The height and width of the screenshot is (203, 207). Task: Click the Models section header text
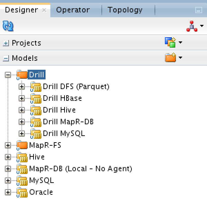click(x=25, y=58)
